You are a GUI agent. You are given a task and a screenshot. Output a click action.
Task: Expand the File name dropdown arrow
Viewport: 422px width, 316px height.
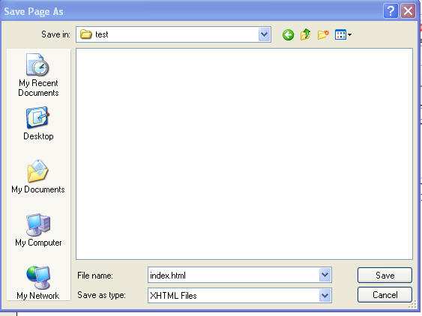coord(325,275)
